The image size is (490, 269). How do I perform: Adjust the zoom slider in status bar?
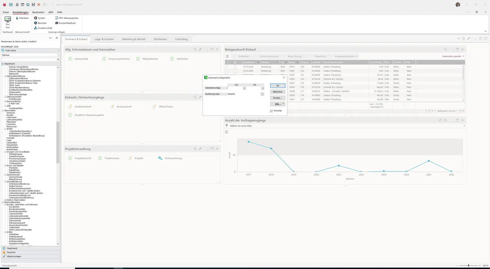tap(468, 265)
